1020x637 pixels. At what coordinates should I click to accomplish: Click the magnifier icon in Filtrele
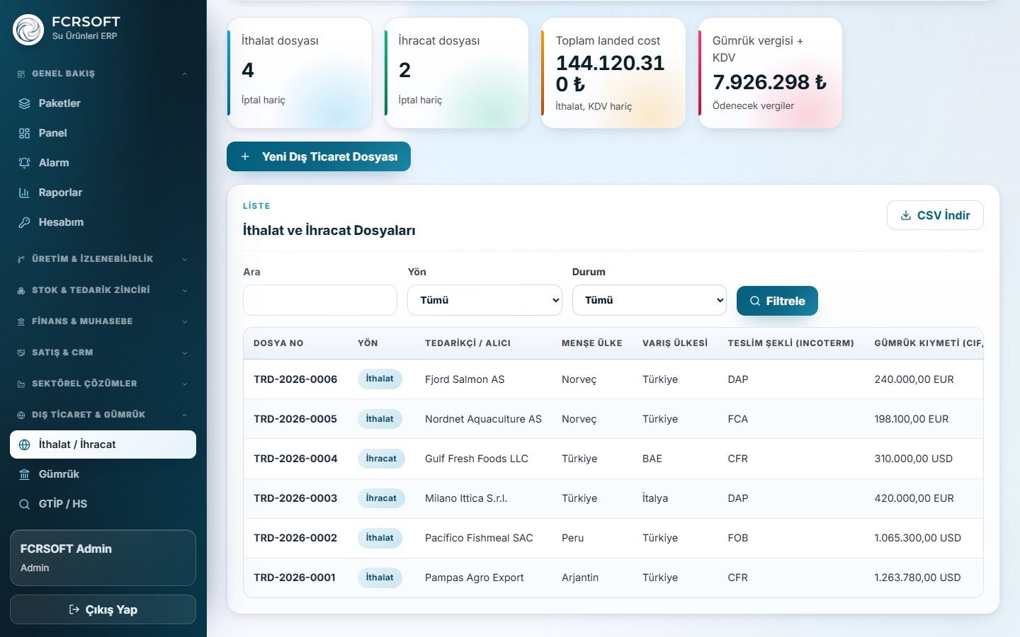tap(755, 301)
